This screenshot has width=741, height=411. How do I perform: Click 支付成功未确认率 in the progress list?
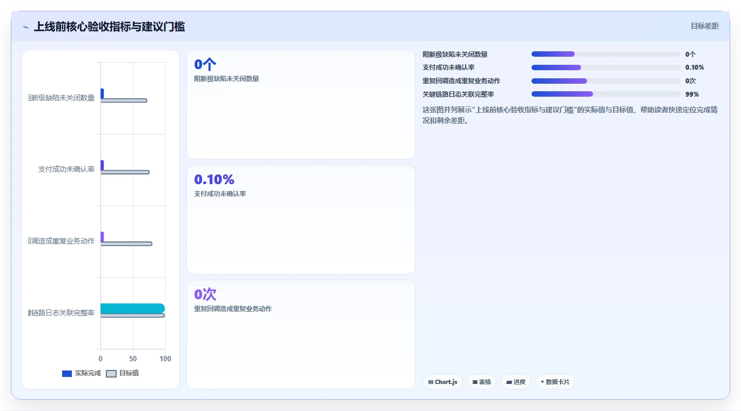click(448, 68)
